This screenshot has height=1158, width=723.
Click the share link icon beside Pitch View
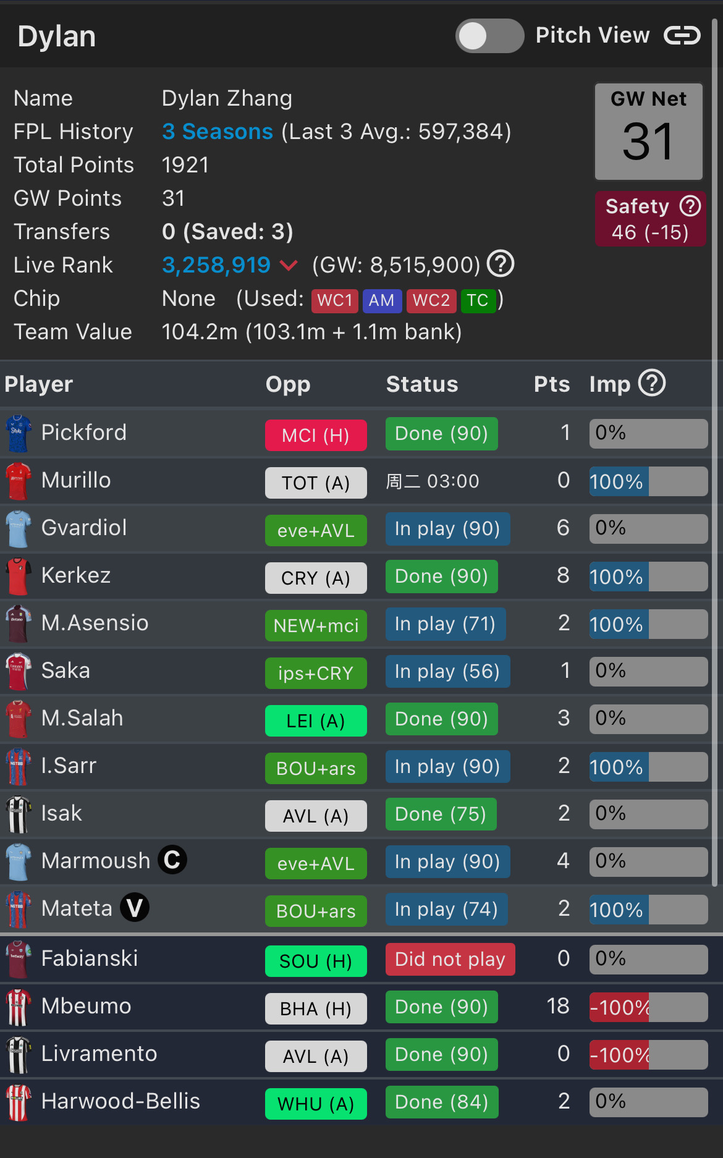[x=682, y=36]
